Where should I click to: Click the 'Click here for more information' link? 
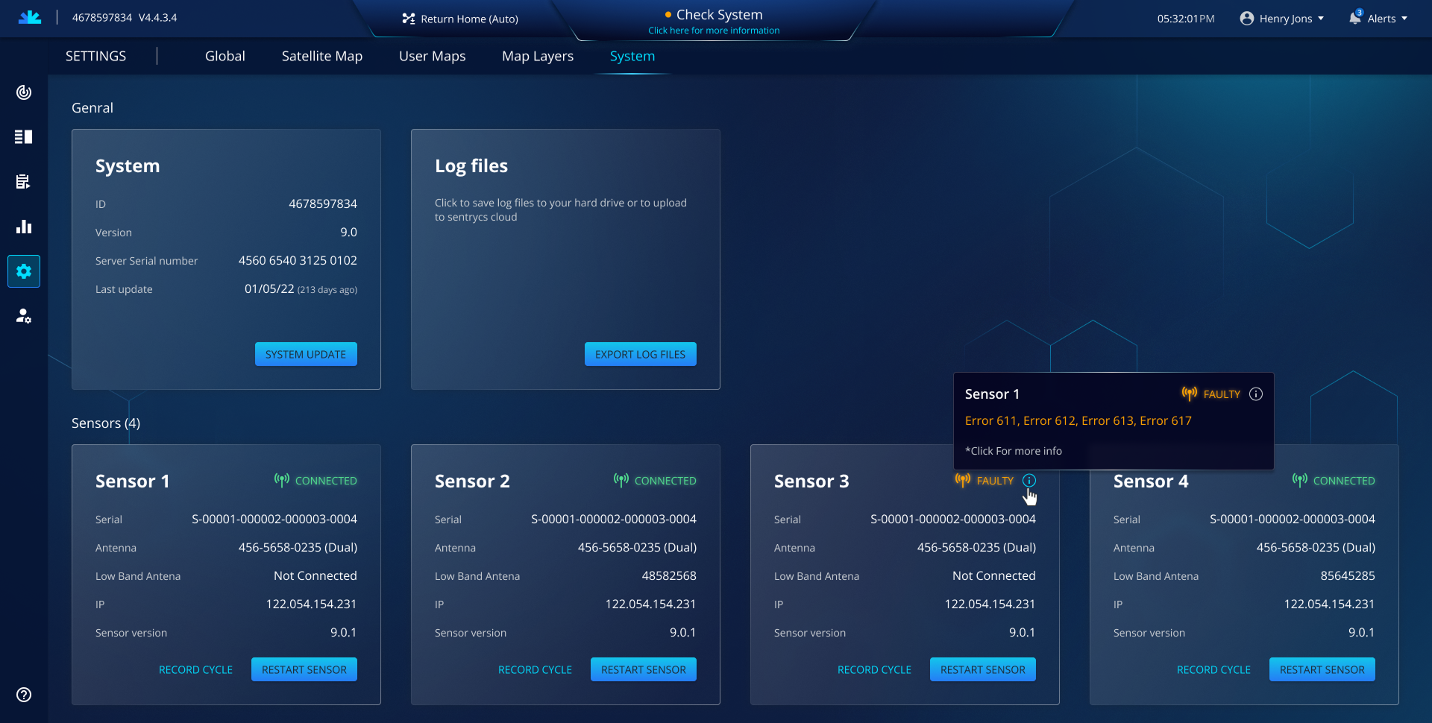(x=714, y=31)
